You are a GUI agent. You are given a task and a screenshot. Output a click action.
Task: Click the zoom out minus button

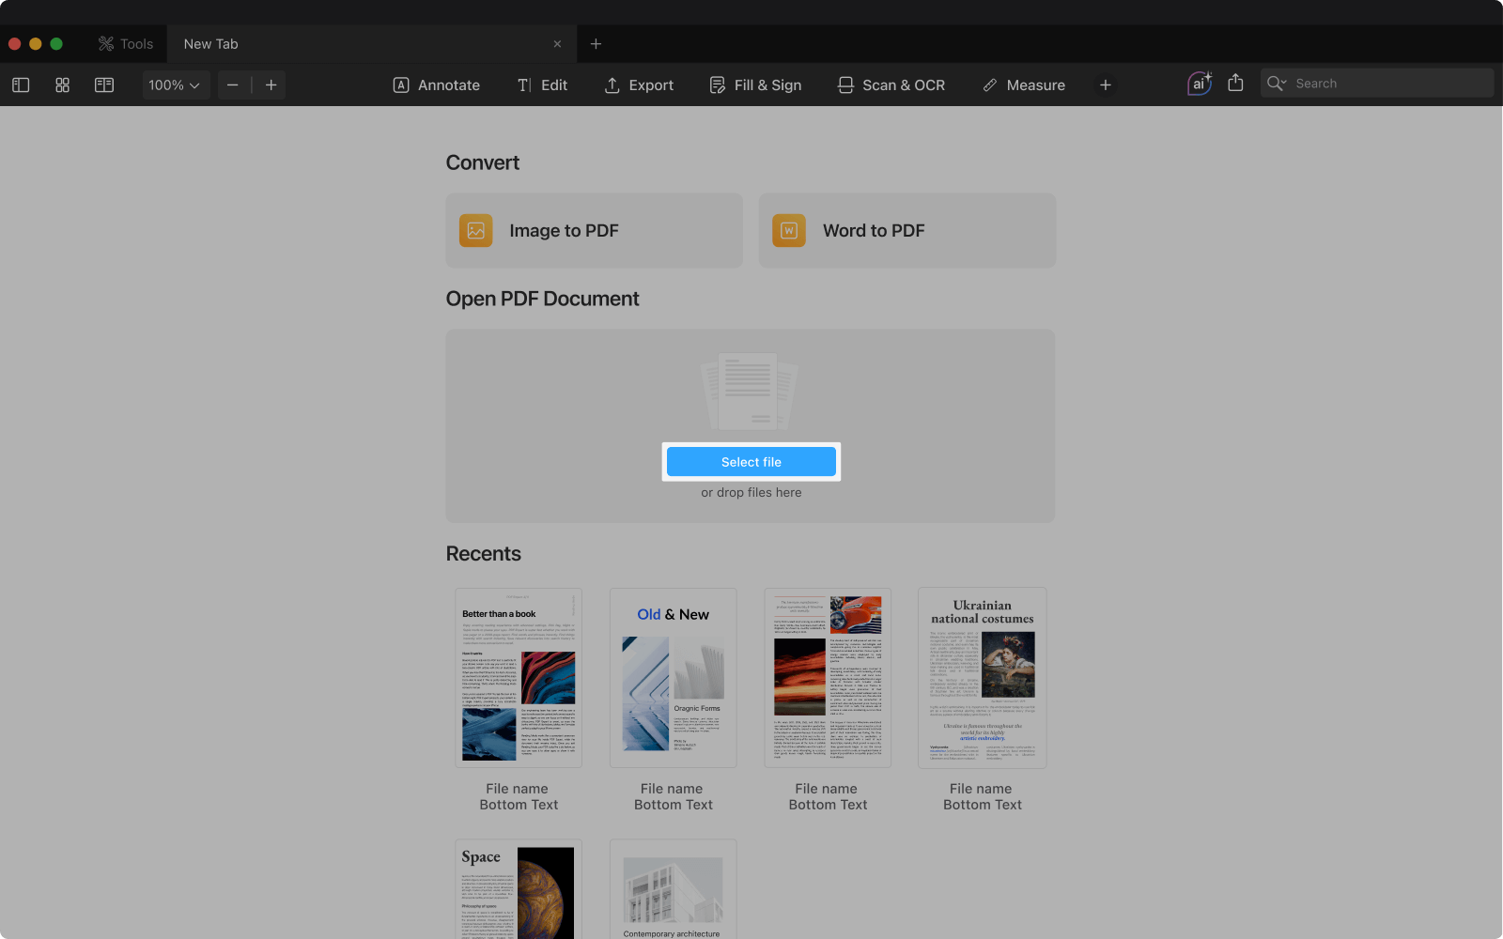click(233, 85)
